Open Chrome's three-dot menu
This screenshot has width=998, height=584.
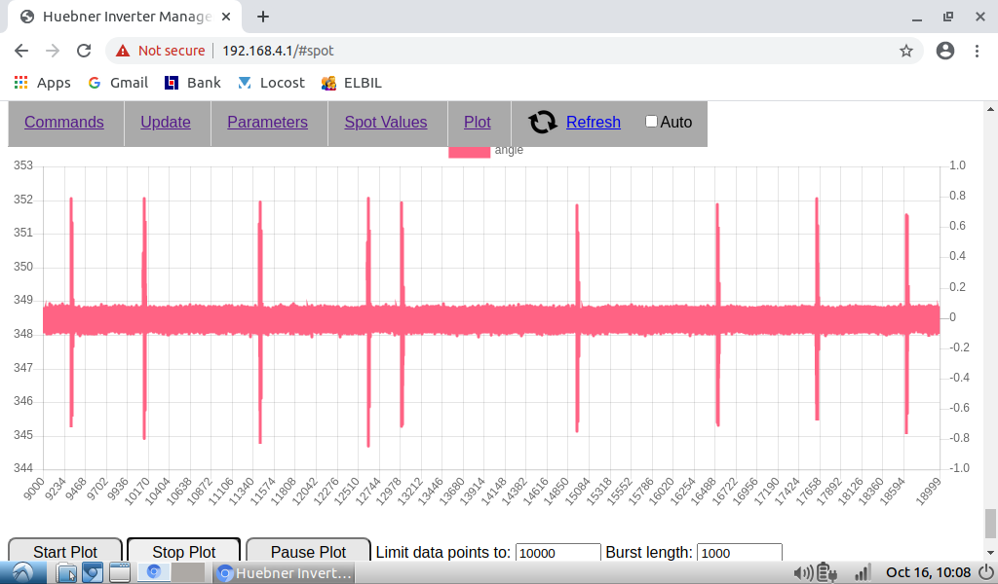point(978,51)
